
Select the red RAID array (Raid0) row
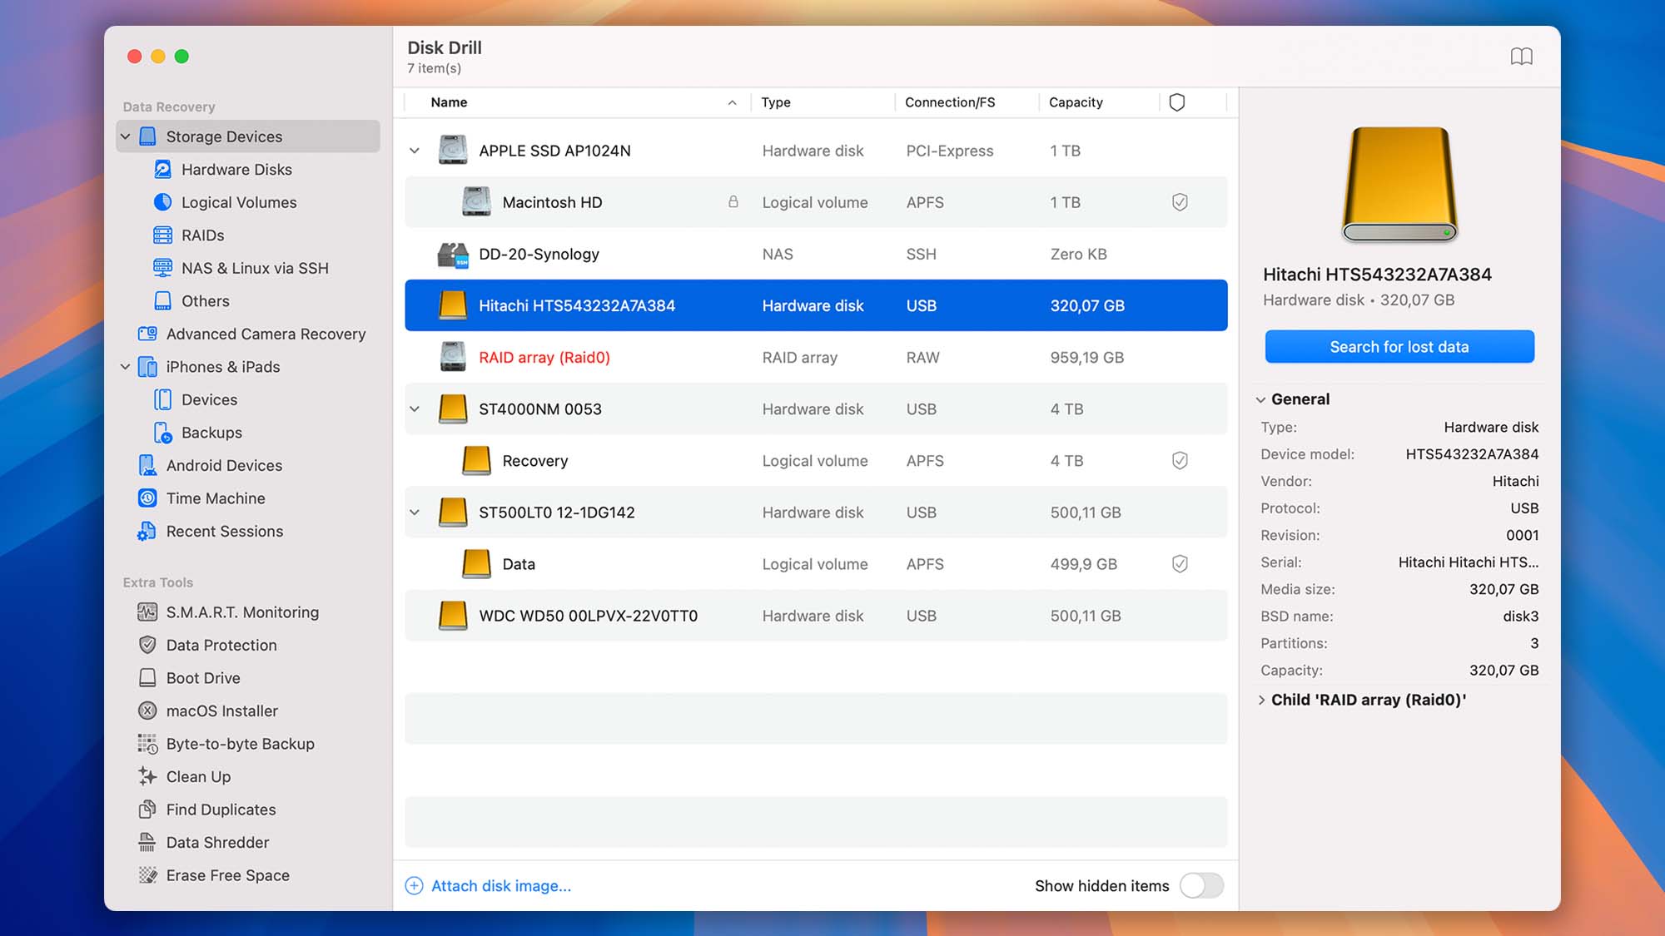(816, 358)
